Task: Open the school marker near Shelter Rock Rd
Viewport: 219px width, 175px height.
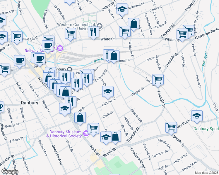Action: tap(197, 116)
